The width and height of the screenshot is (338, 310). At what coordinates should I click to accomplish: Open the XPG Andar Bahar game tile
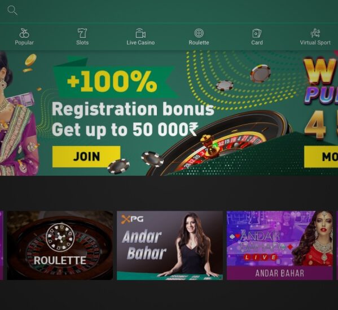coord(170,245)
